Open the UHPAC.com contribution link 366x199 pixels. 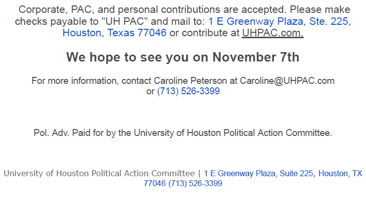tap(272, 33)
